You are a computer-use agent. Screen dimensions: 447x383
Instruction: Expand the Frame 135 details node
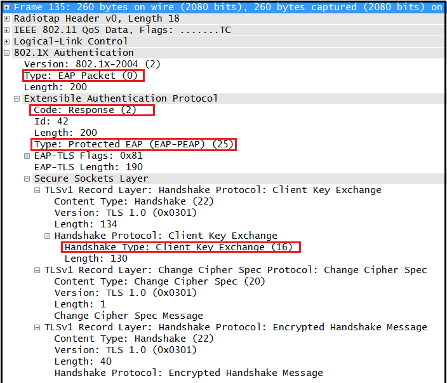7,7
